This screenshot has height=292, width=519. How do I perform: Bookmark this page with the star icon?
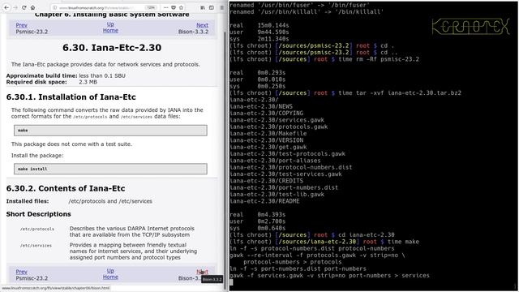coord(181,7)
